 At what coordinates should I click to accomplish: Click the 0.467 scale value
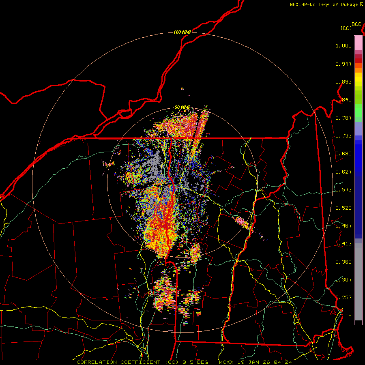coord(344,226)
